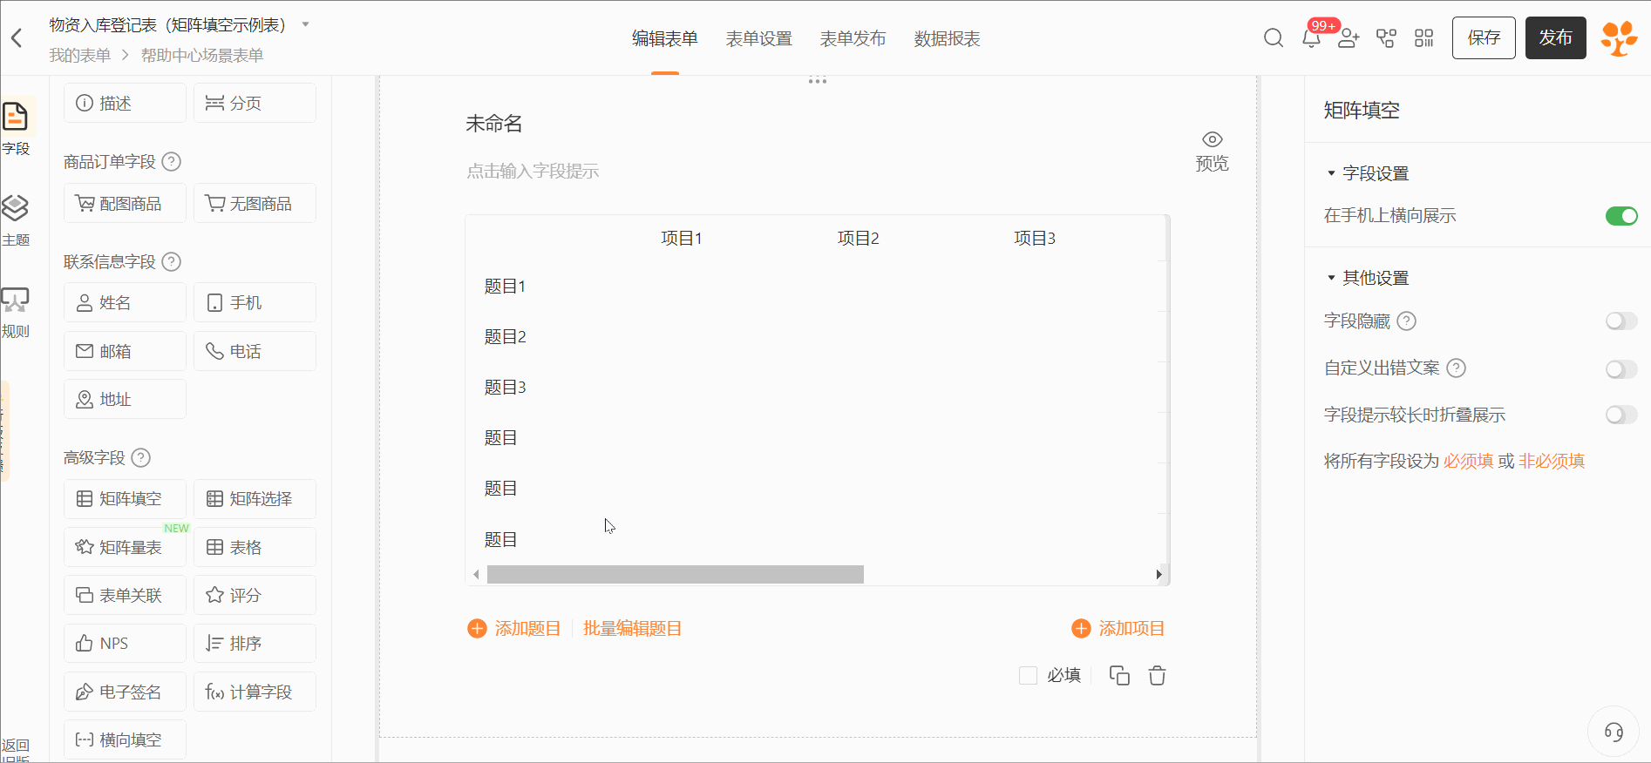Disable horizontal display on mobile toggle
This screenshot has height=763, width=1651.
pos(1621,216)
